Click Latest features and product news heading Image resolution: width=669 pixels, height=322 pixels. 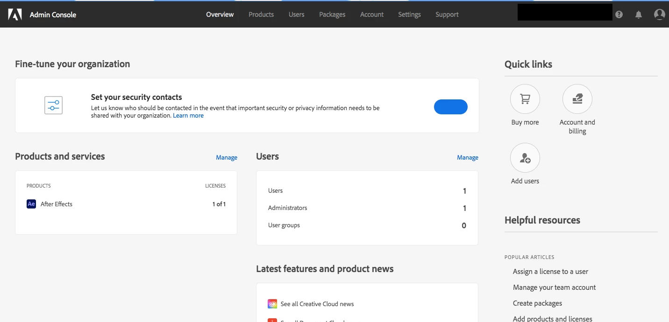coord(325,269)
